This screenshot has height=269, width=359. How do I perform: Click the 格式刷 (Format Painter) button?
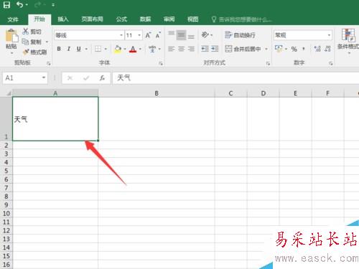(35, 52)
